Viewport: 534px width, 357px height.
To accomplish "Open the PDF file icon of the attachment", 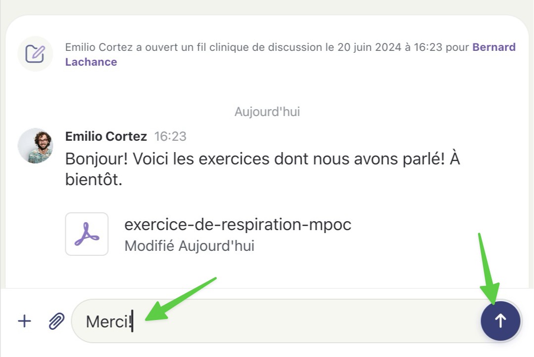I will pyautogui.click(x=87, y=234).
